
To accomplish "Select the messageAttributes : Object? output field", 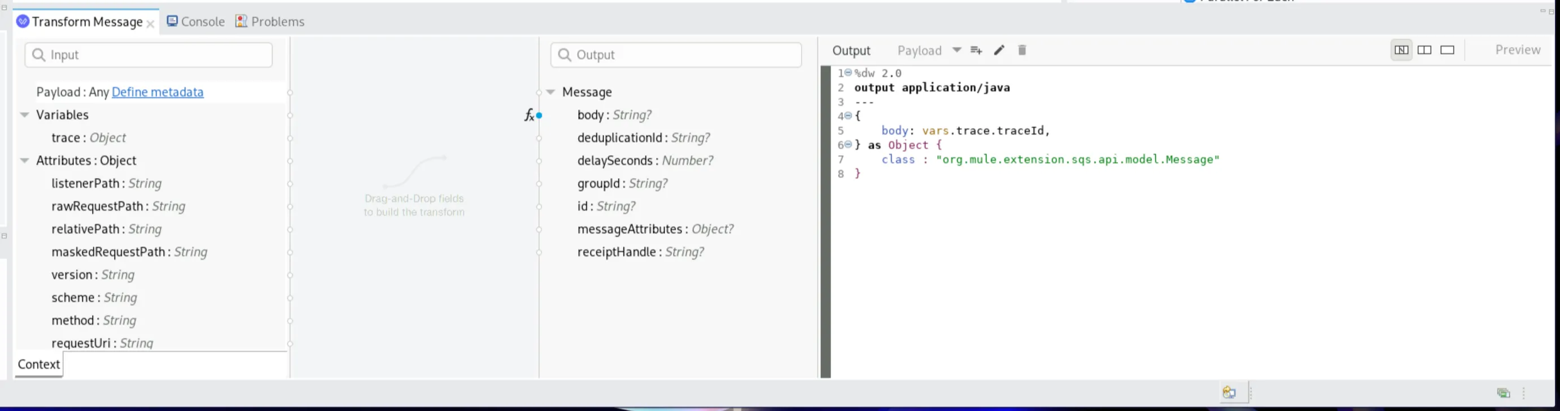I will click(x=656, y=229).
